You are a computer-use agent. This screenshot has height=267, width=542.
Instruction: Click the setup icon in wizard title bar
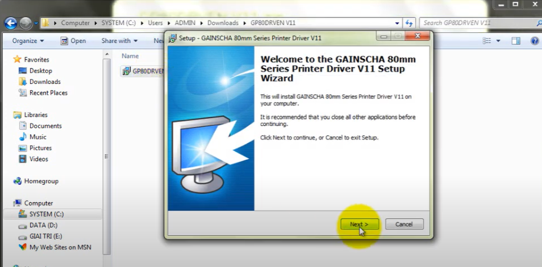172,38
